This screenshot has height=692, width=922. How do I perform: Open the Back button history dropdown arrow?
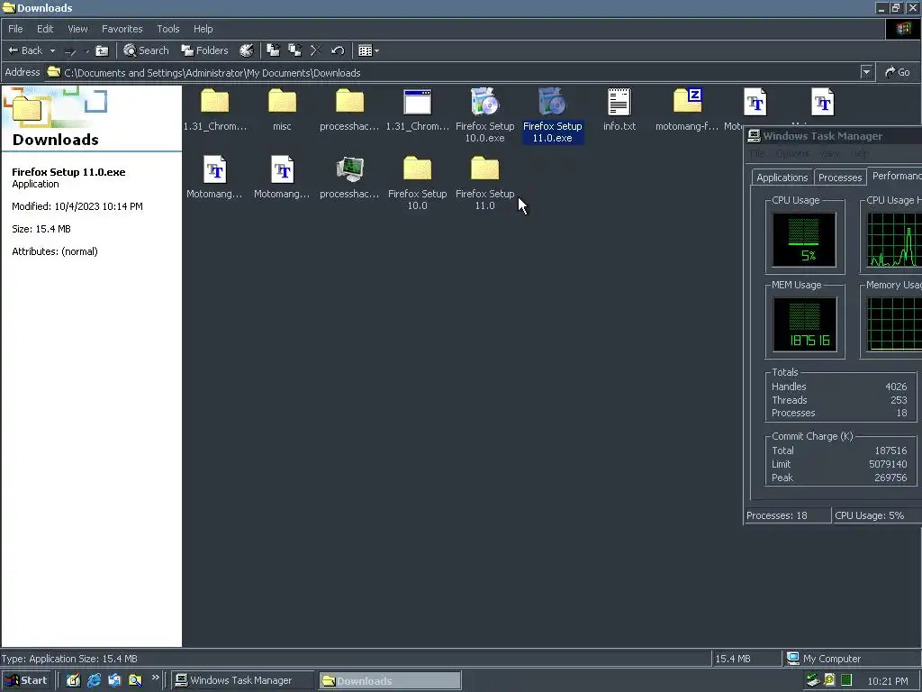(x=52, y=50)
